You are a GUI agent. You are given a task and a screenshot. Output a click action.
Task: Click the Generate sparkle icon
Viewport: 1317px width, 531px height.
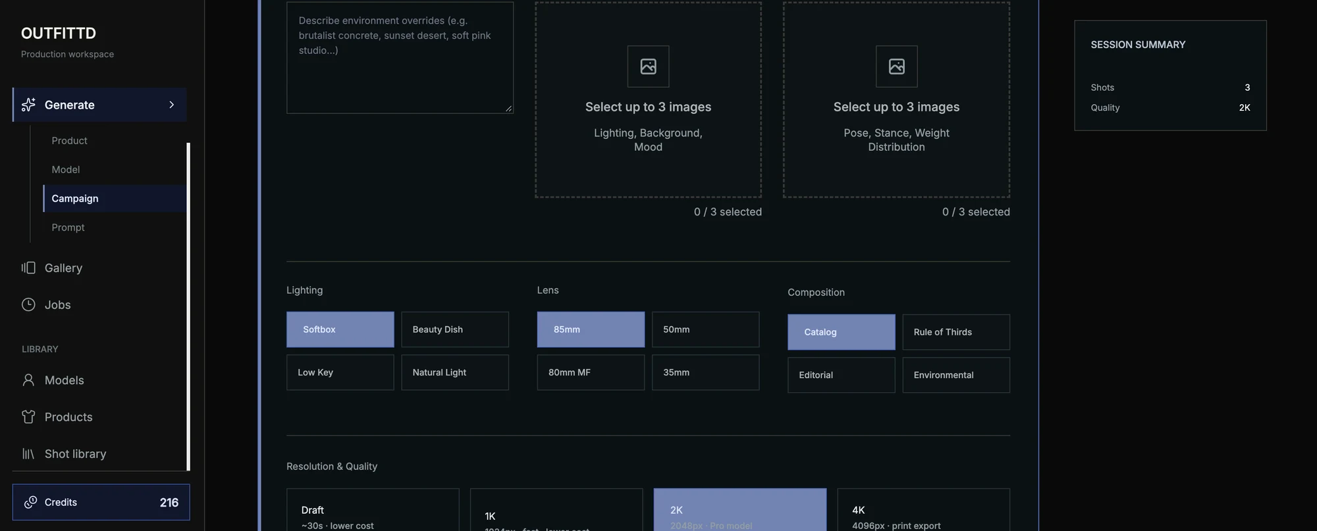pyautogui.click(x=28, y=105)
